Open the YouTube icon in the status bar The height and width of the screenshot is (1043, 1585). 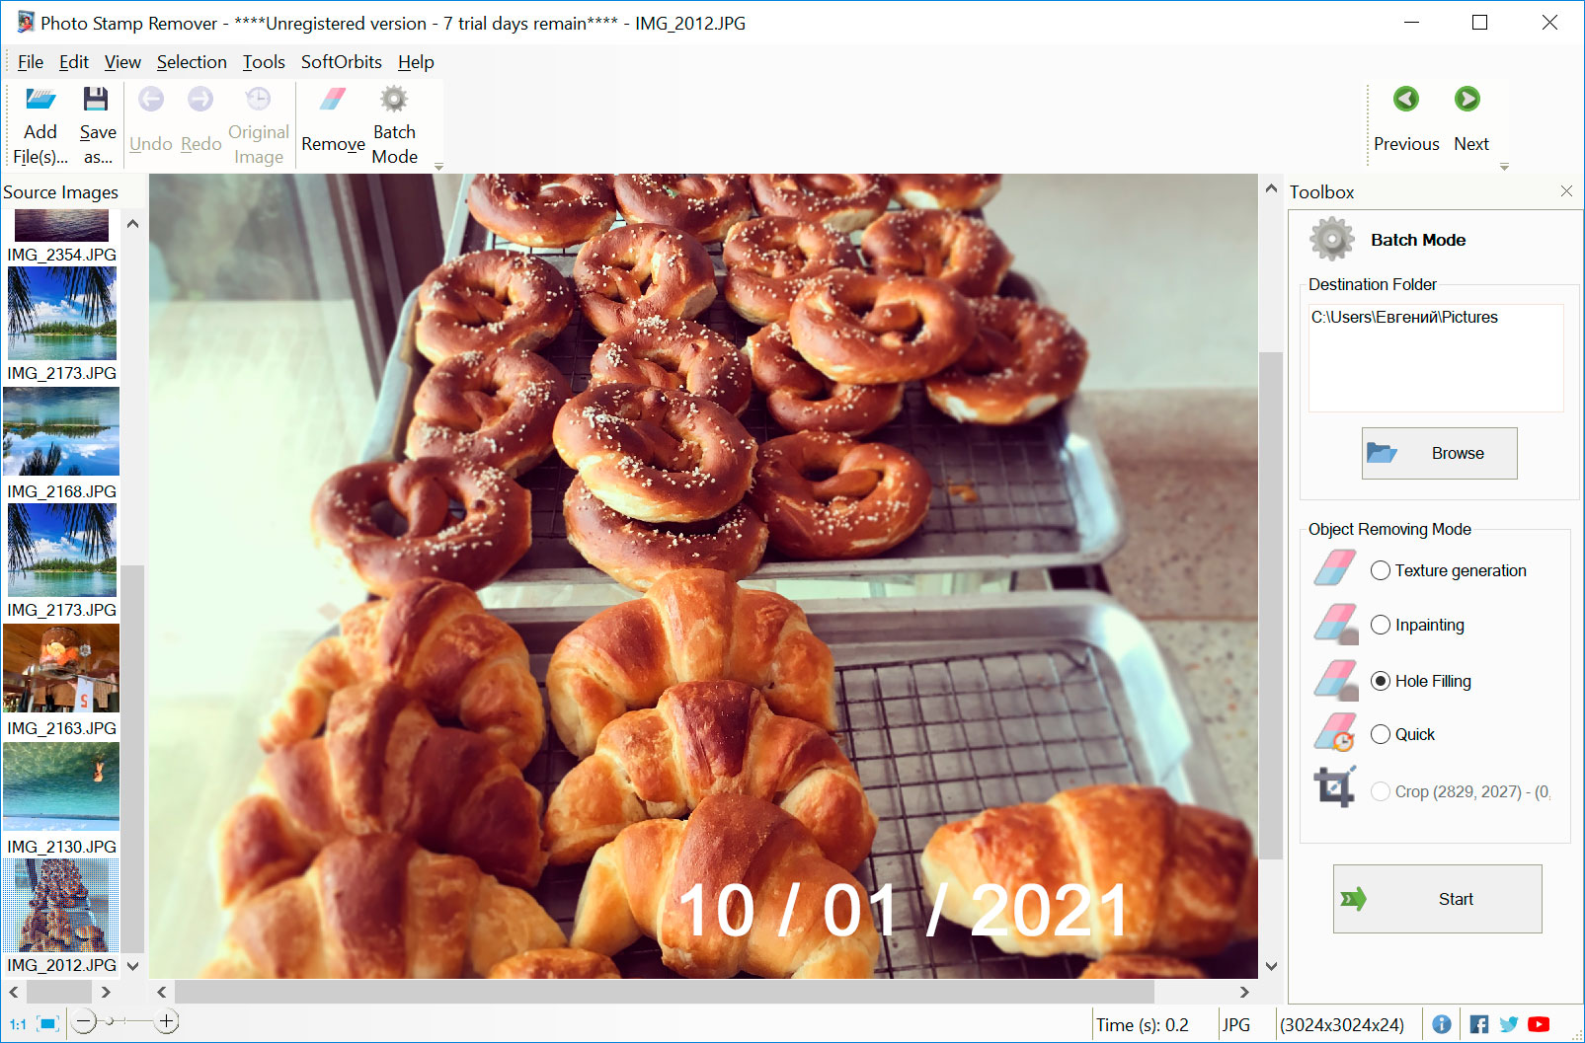1539,1024
